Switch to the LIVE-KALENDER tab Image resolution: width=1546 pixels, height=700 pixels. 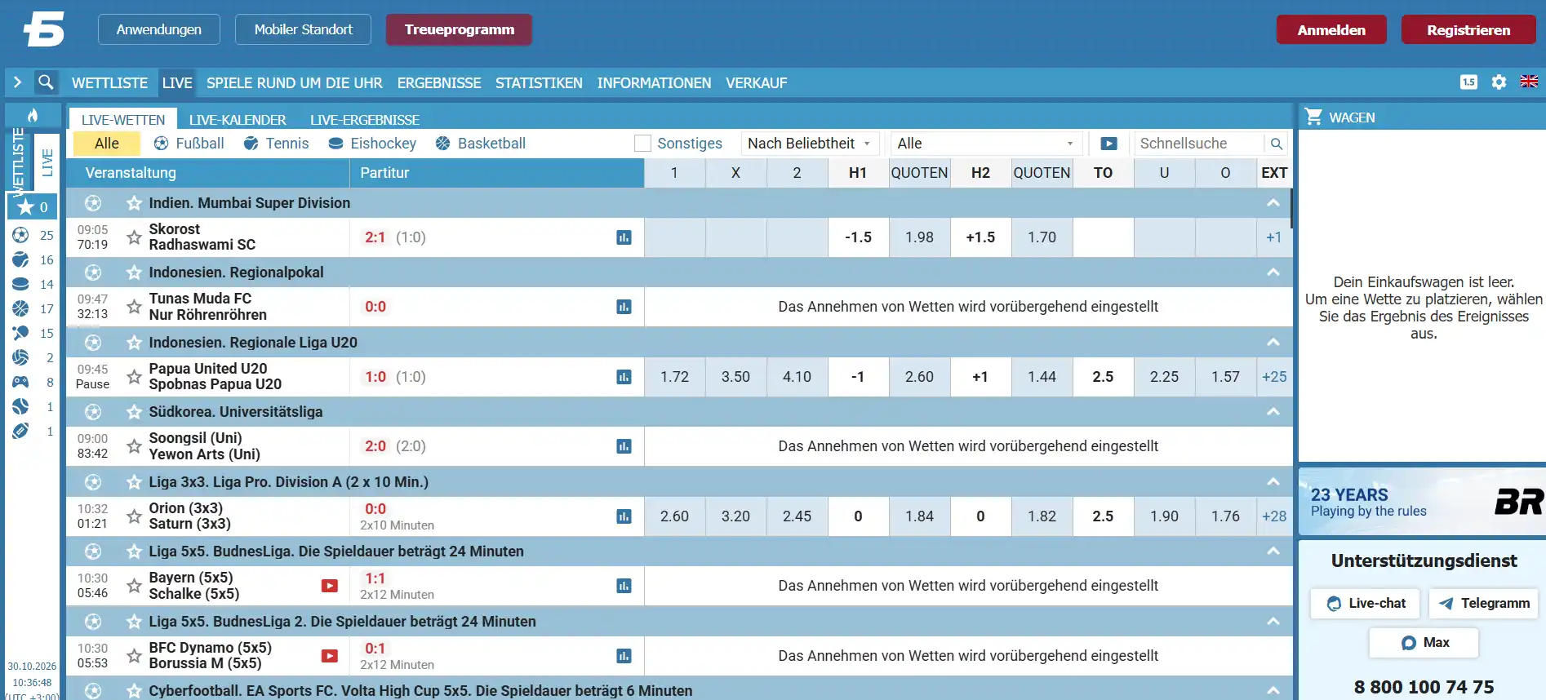238,120
